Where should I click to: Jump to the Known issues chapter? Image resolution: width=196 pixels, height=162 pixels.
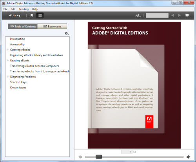[18, 88]
